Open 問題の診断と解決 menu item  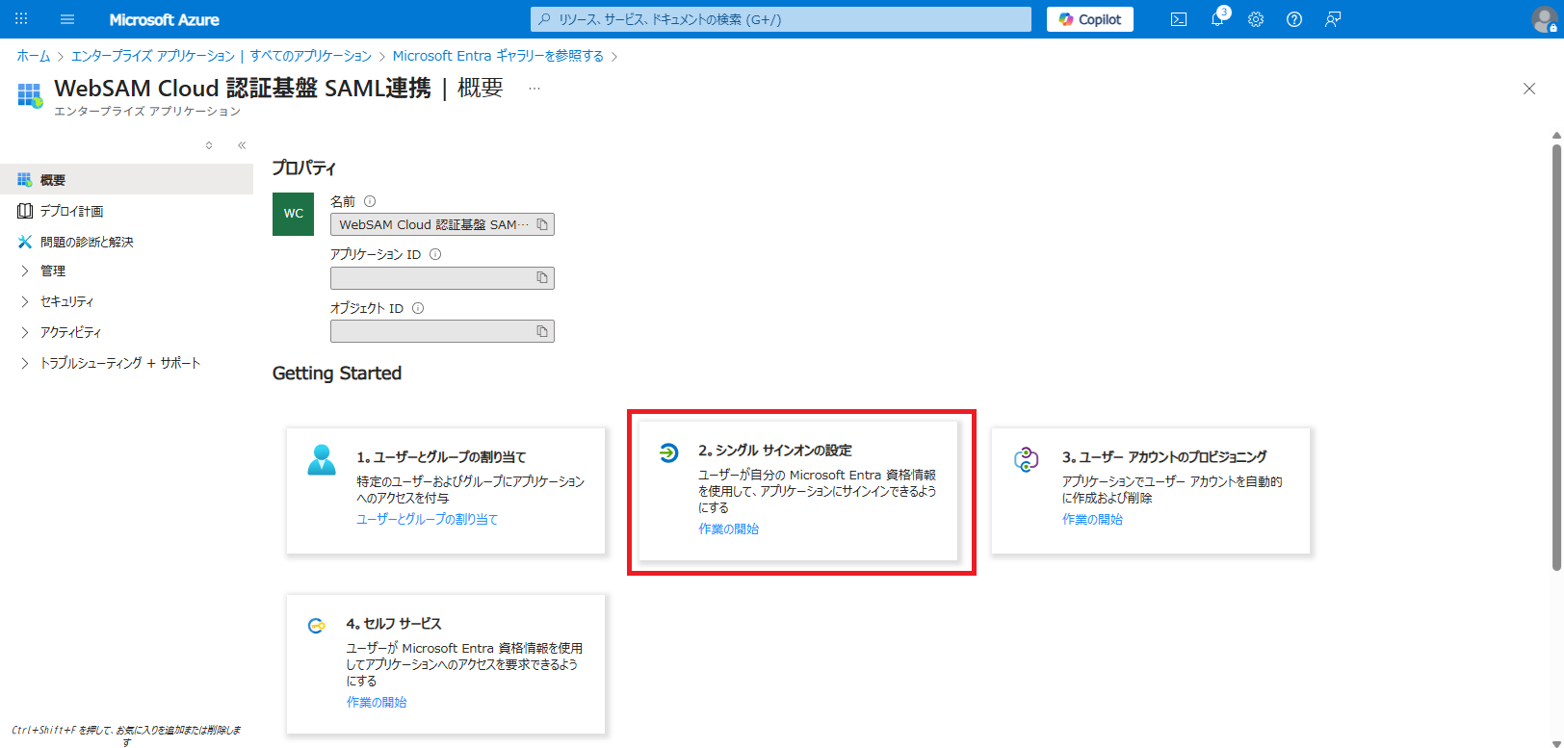(x=87, y=242)
